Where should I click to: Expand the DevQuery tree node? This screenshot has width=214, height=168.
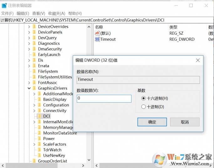click(x=29, y=38)
